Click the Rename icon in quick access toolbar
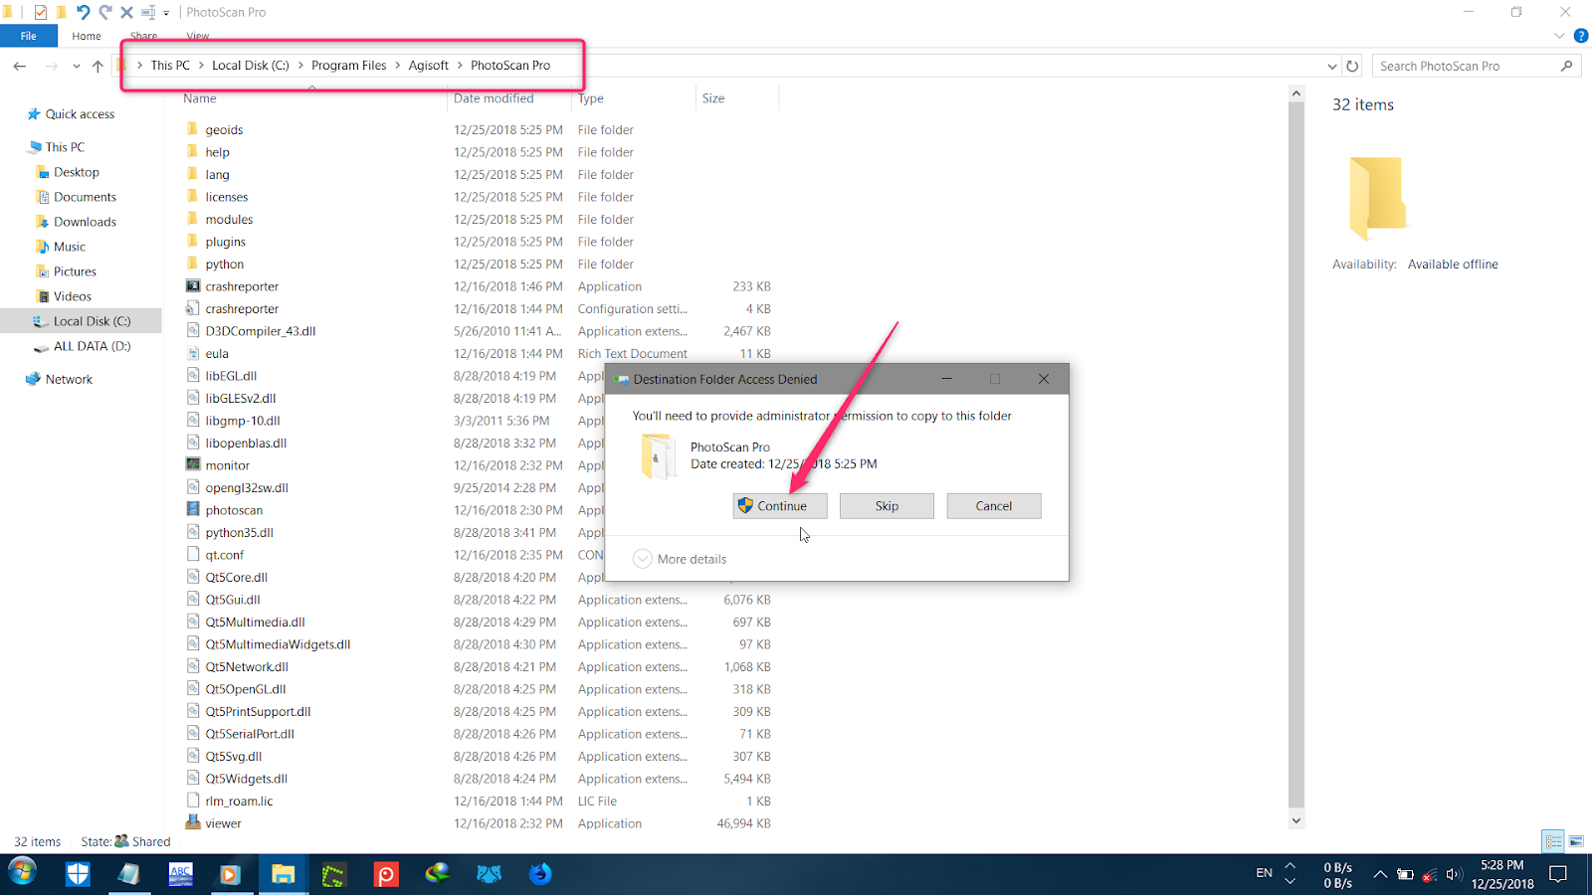Viewport: 1592px width, 895px height. pos(148,12)
